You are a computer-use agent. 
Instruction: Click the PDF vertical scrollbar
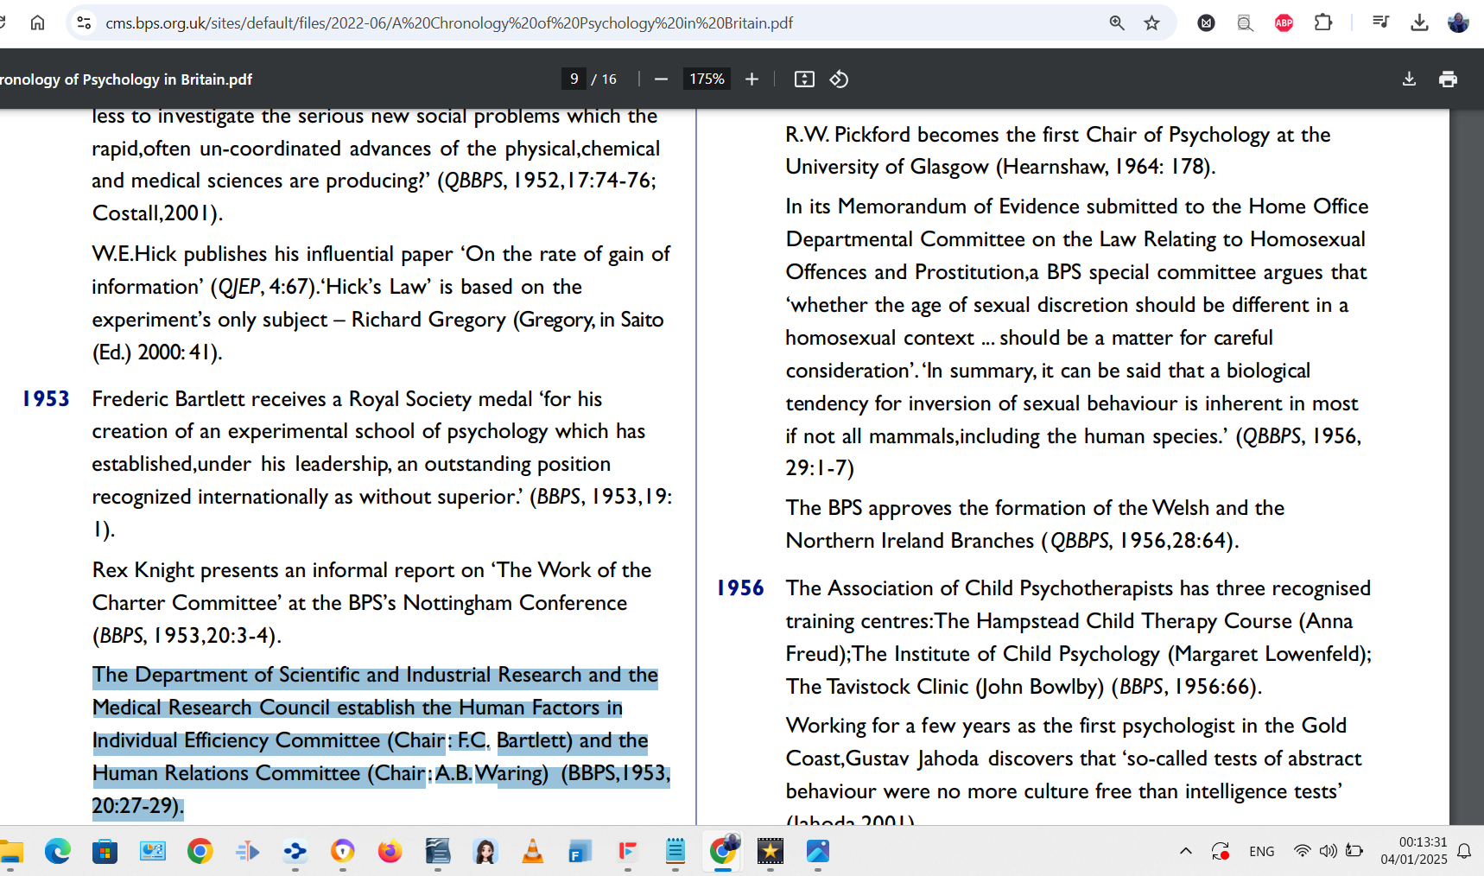[1467, 467]
